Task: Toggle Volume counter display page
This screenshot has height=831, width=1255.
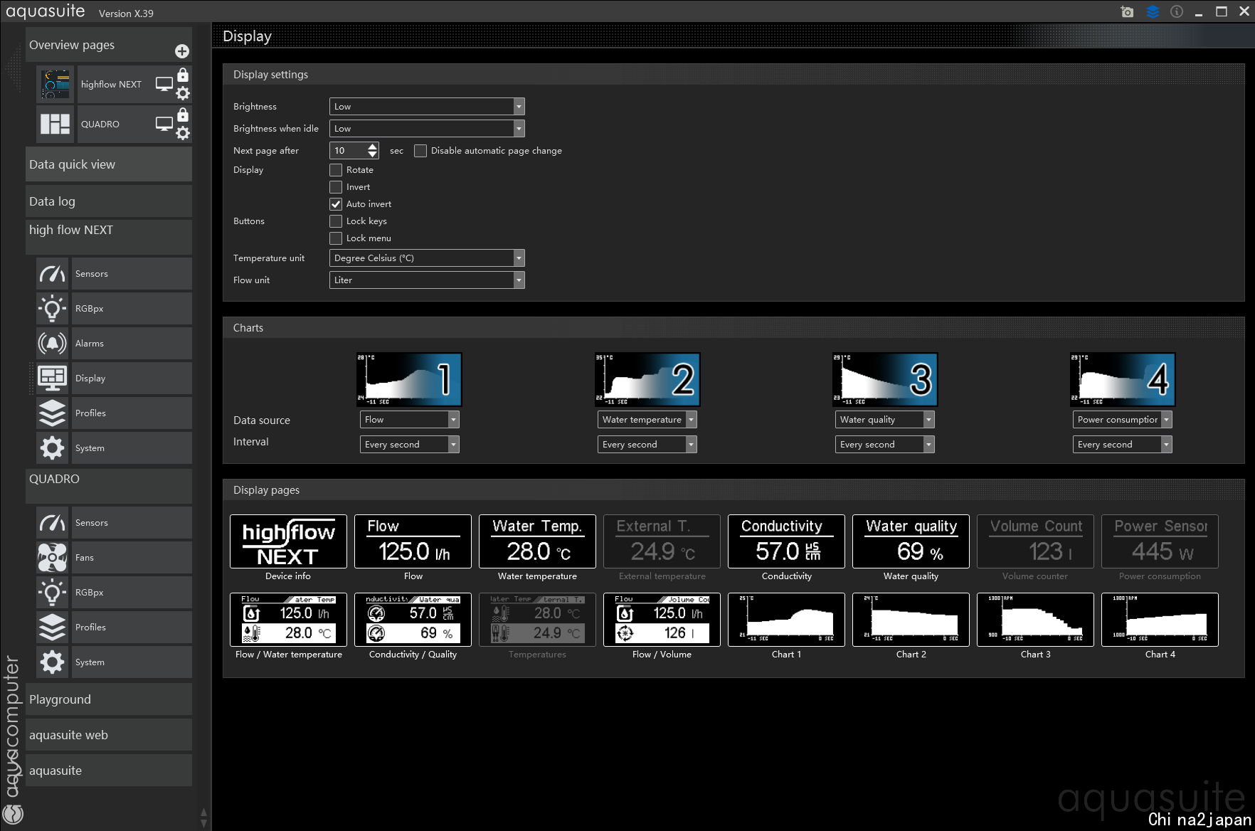Action: [x=1035, y=541]
